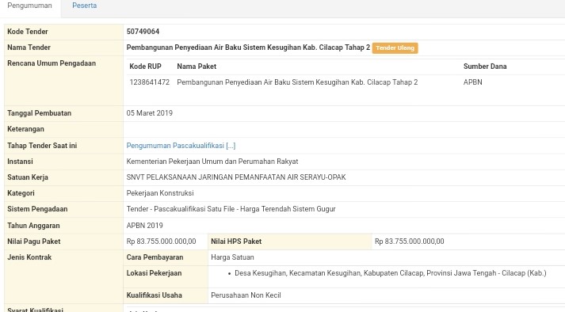Click the Instansi label
The image size is (565, 312).
pos(20,162)
